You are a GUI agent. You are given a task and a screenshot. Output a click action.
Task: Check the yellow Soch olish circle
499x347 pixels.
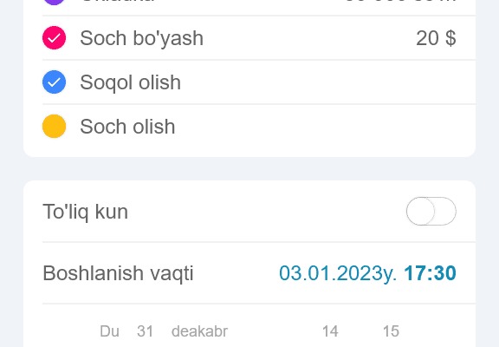point(54,126)
